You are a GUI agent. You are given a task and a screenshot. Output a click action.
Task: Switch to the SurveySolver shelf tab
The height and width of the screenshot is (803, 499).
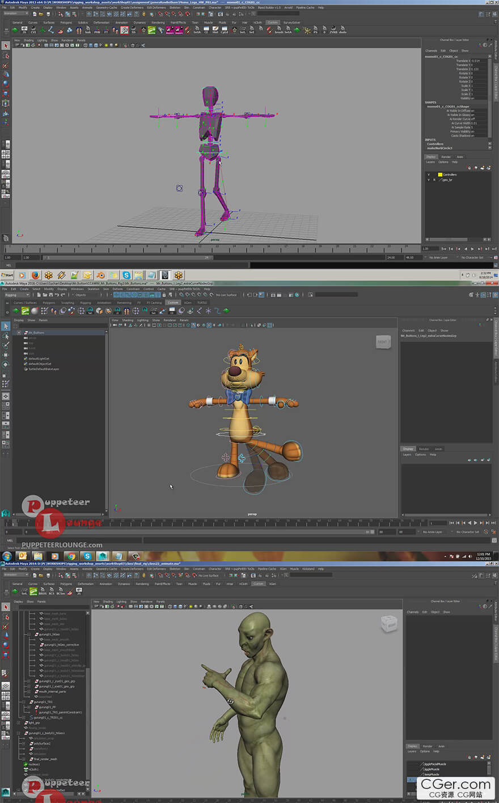[292, 23]
